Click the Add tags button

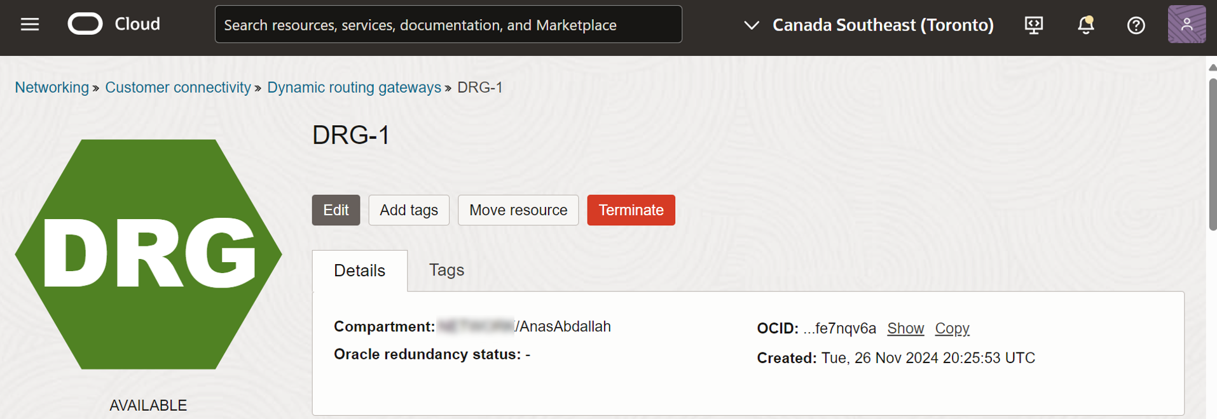point(409,210)
